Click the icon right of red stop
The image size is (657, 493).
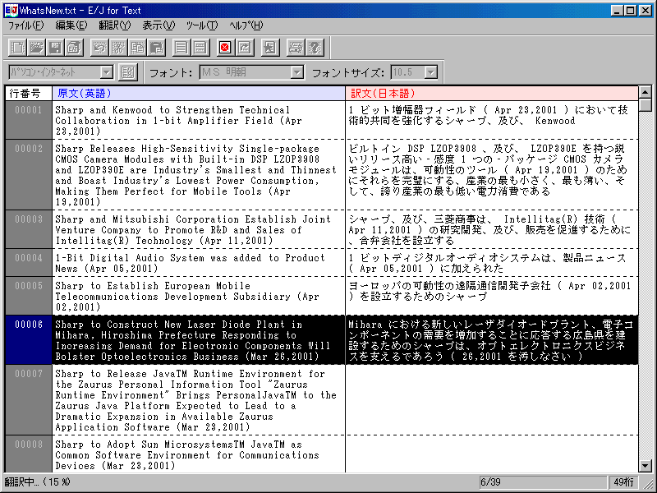pyautogui.click(x=245, y=48)
